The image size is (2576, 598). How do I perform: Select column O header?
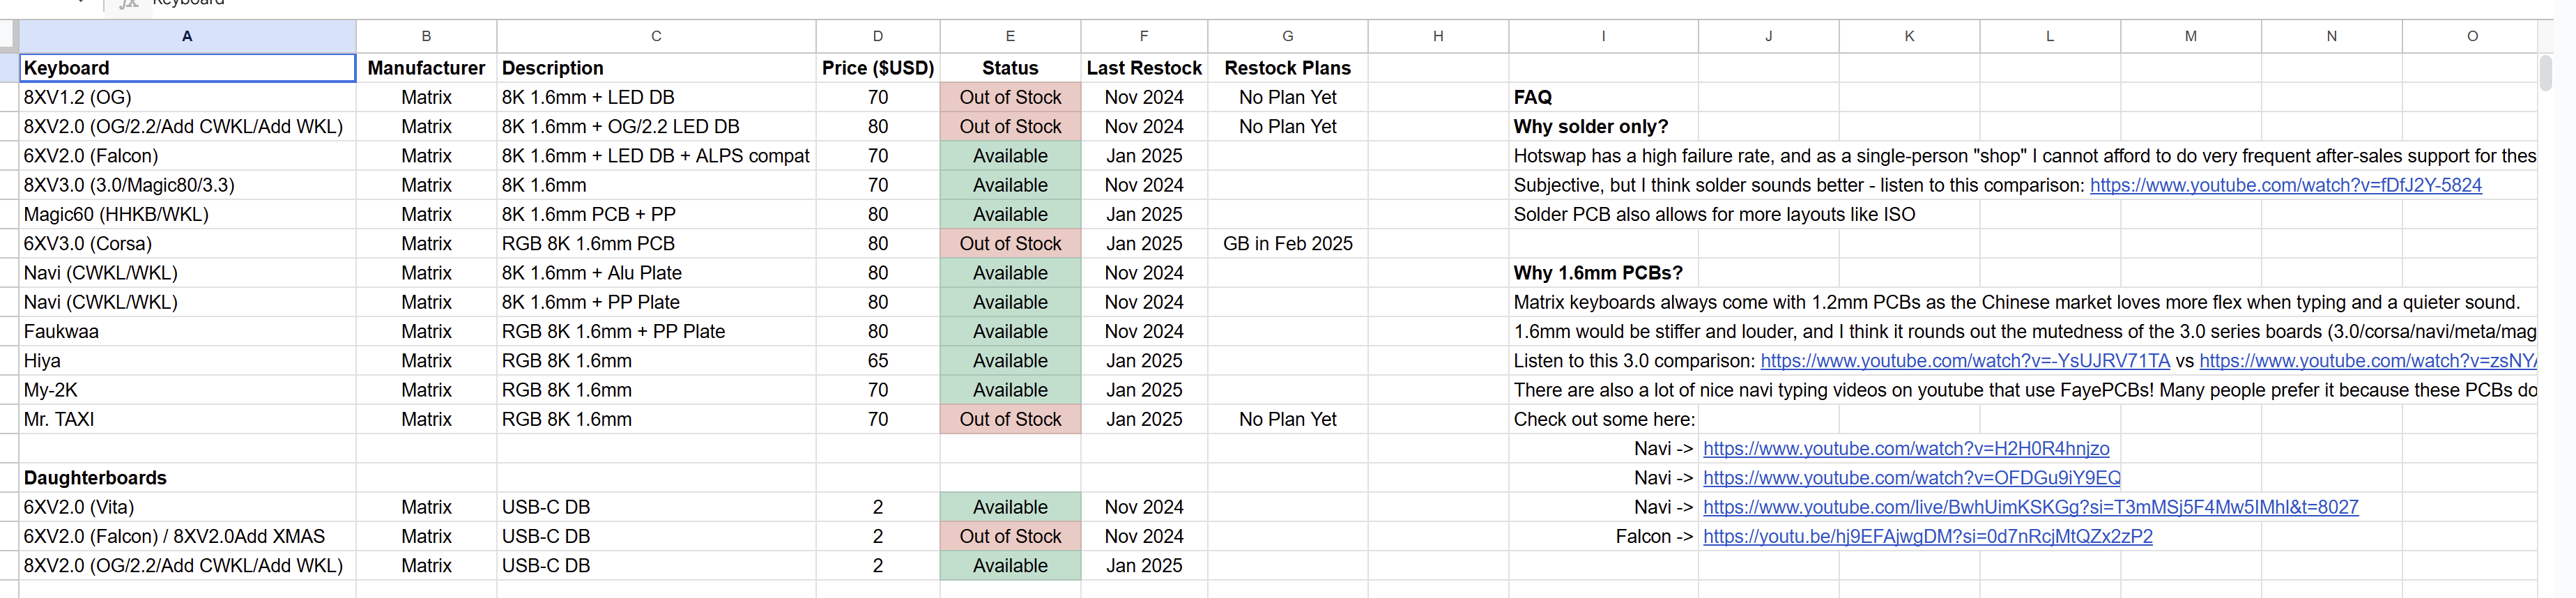[2471, 36]
